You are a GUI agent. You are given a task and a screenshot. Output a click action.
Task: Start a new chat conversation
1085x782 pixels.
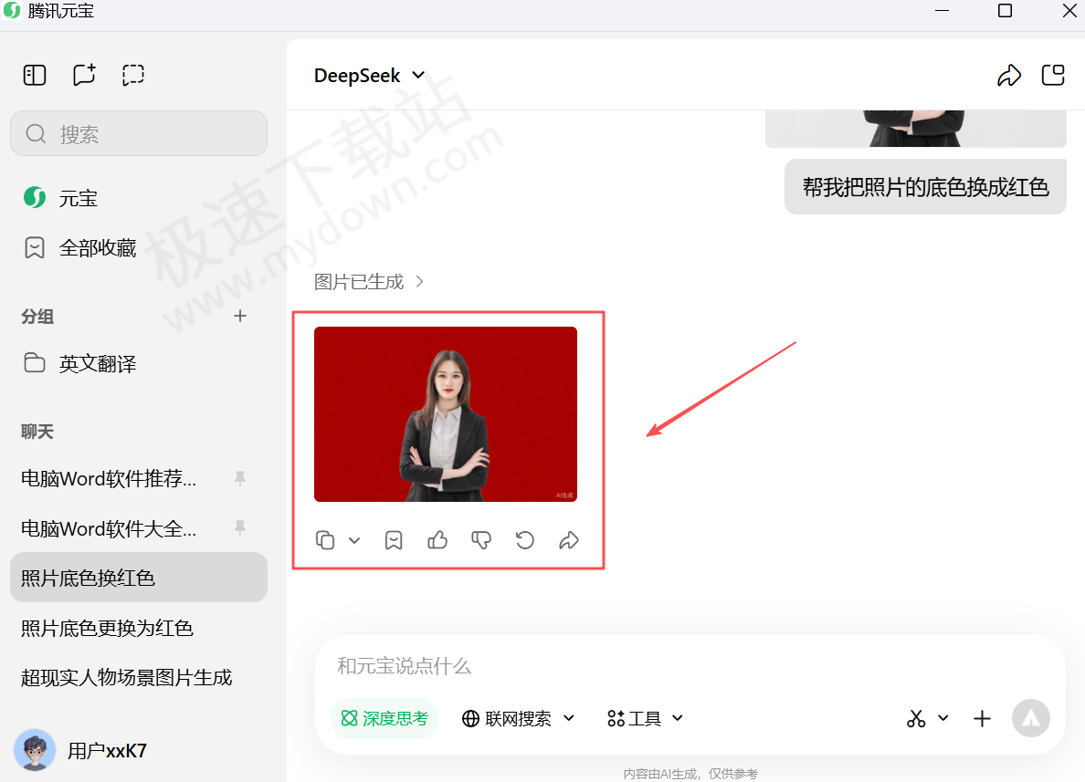(84, 74)
